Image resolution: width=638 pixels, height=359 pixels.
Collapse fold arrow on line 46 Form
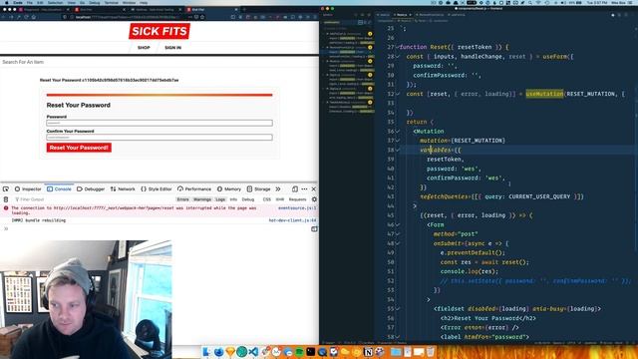coord(398,224)
